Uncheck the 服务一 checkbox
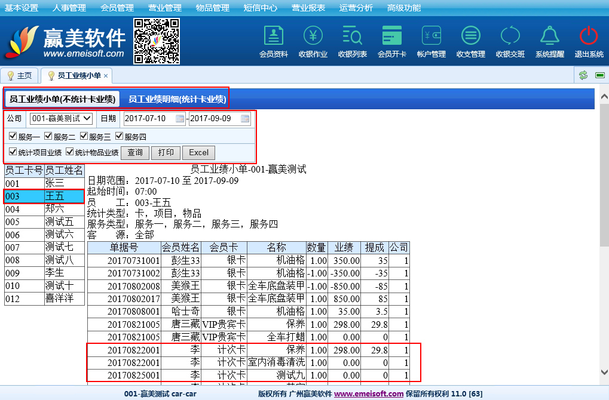The image size is (609, 400). pyautogui.click(x=13, y=136)
